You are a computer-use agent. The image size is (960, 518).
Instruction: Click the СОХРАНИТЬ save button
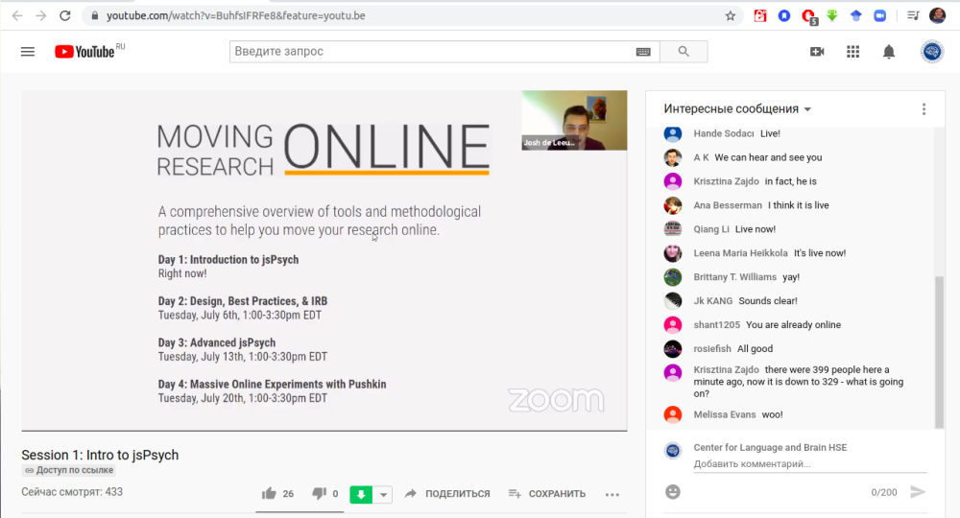[x=547, y=494]
